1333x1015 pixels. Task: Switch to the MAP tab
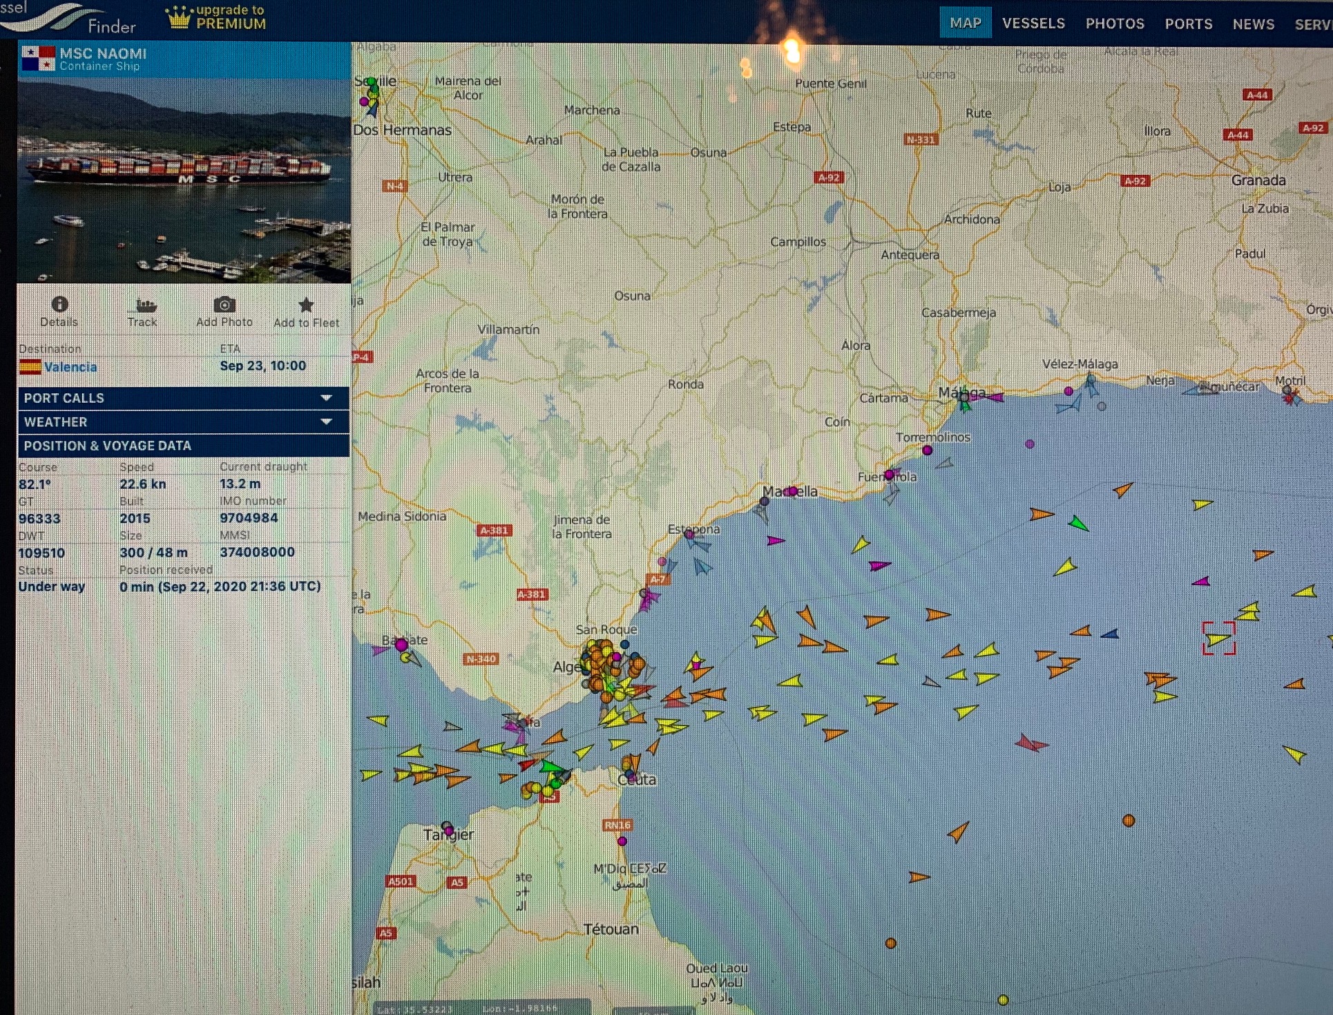(965, 23)
